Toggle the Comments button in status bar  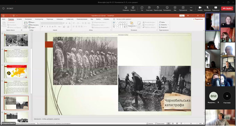tap(160, 123)
